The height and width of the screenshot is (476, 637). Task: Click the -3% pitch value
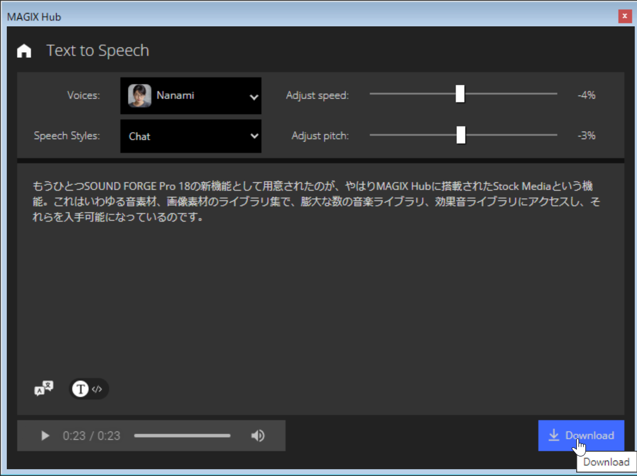(x=586, y=136)
